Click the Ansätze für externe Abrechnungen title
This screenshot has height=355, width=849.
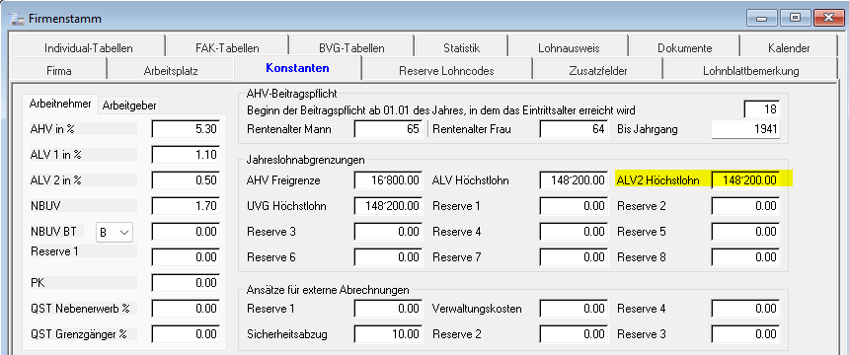328,290
